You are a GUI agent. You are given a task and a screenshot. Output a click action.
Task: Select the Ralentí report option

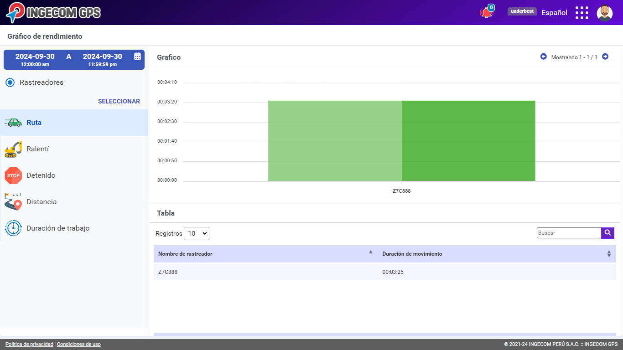coord(37,149)
